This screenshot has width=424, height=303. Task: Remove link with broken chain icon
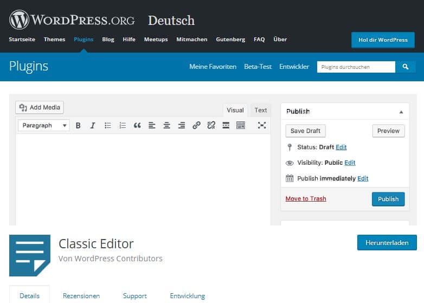[x=211, y=125]
